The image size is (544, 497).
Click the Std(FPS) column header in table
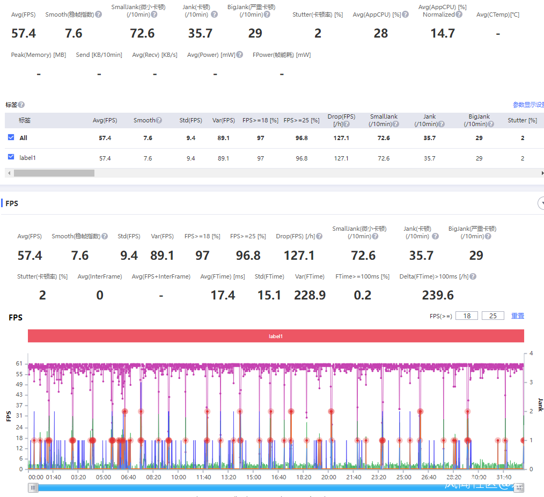tap(190, 120)
